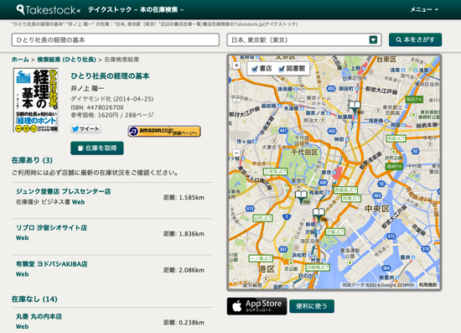Click the ツイート button
Screen dimensions: 461x333
click(x=85, y=129)
